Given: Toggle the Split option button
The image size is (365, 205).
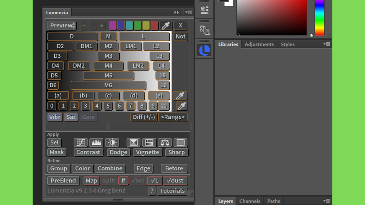Looking at the screenshot, I should 109,180.
